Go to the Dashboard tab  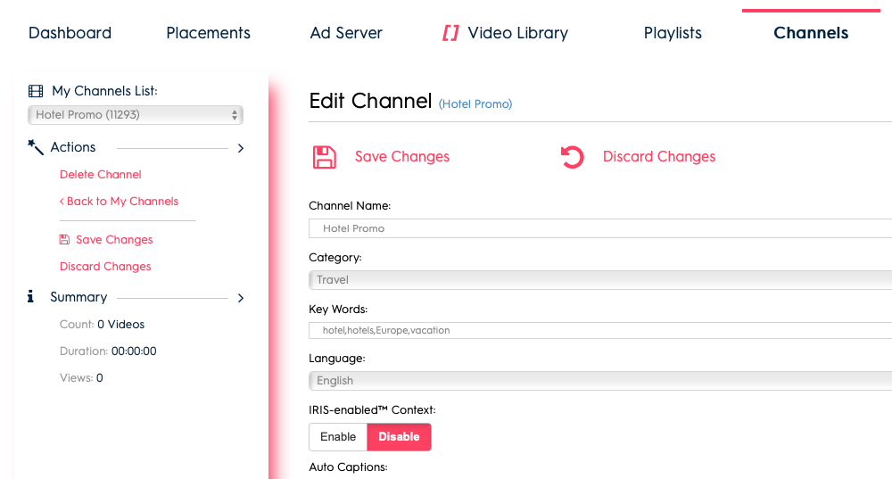tap(70, 33)
